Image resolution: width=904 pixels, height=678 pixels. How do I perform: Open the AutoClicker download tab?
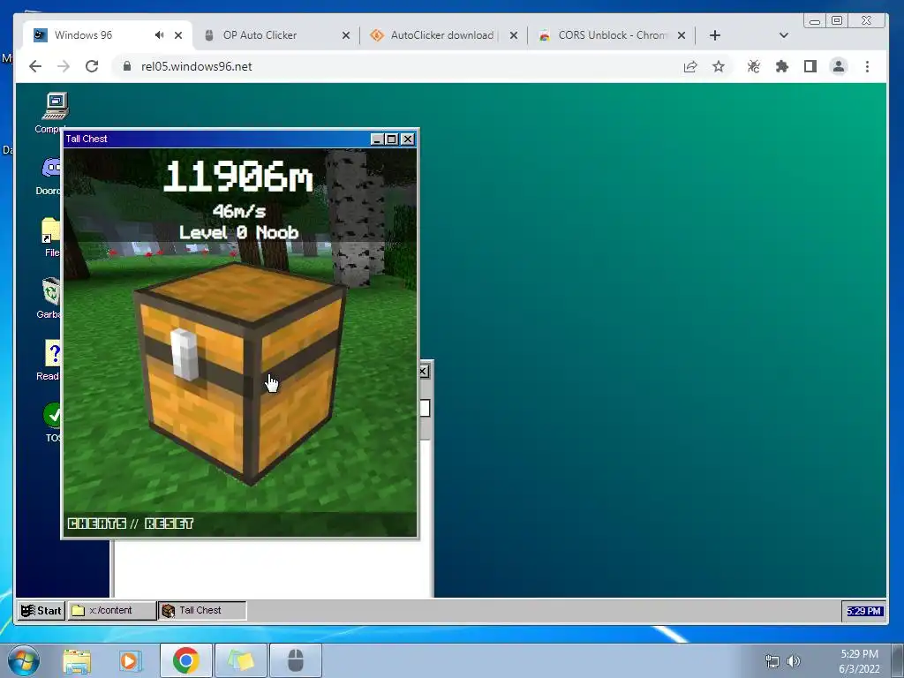click(441, 35)
